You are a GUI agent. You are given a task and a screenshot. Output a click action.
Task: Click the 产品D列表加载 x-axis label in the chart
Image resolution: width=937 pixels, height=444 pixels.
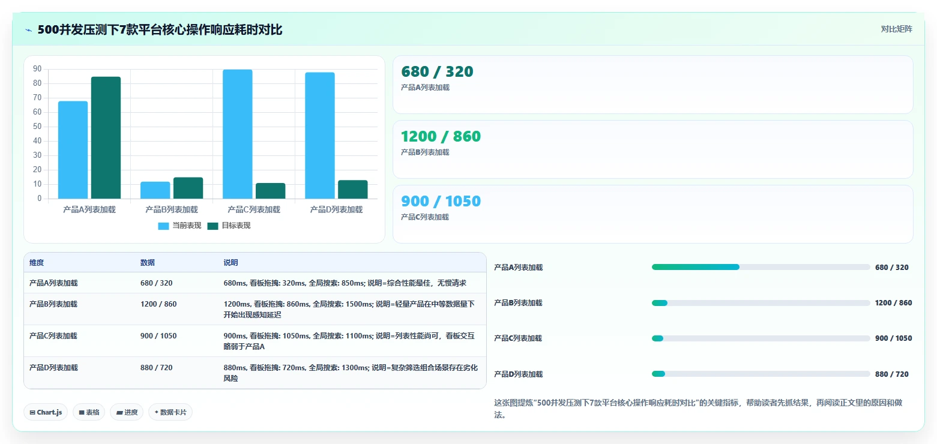click(336, 210)
